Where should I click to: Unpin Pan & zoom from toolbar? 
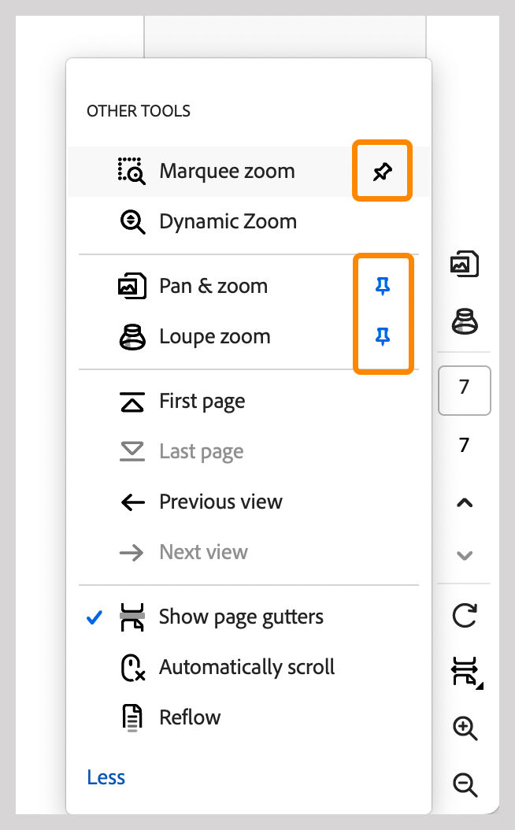tap(382, 287)
